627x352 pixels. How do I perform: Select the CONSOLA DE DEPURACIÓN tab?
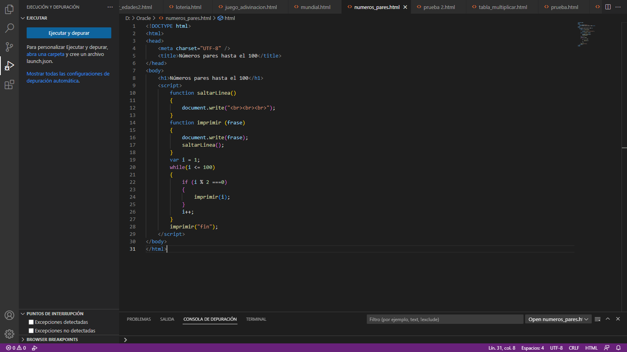tap(210, 319)
